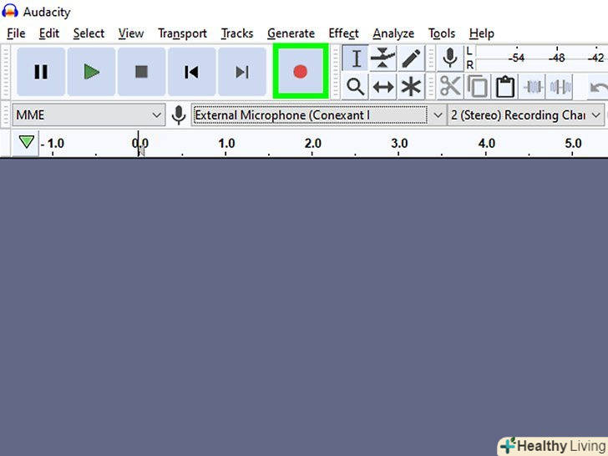Image resolution: width=608 pixels, height=456 pixels.
Task: Open the Generate menu
Action: click(291, 33)
